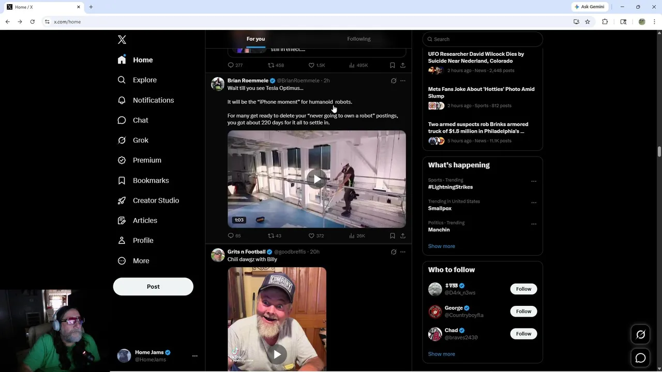Open a new browser tab

[x=91, y=7]
